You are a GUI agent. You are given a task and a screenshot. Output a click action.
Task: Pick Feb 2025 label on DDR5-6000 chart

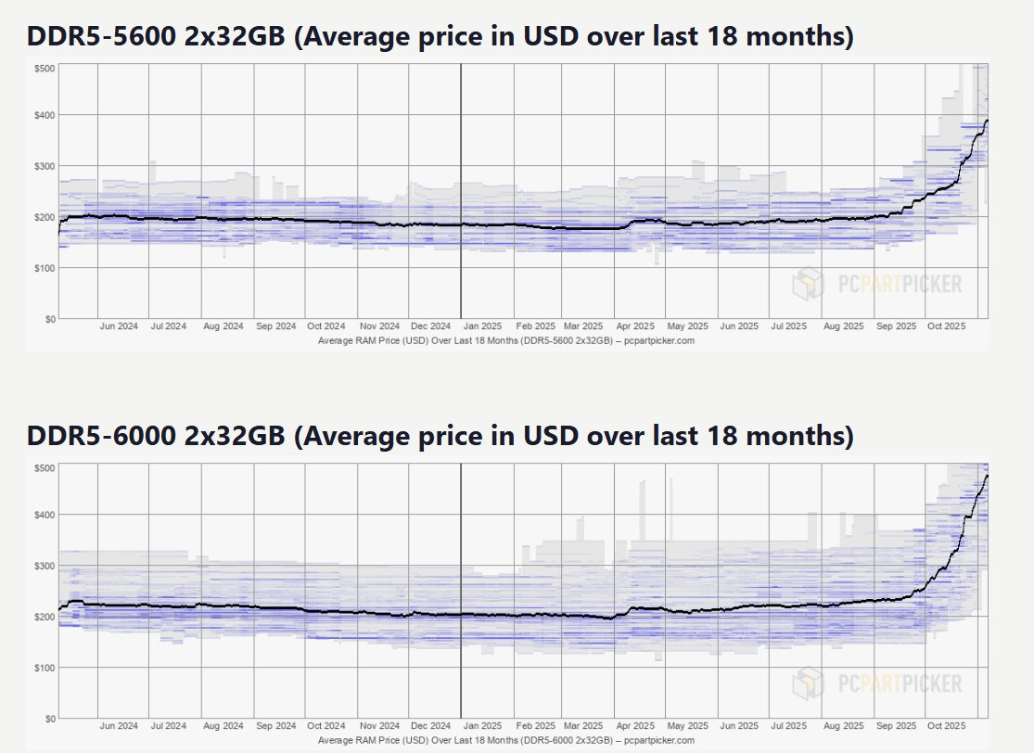[535, 726]
